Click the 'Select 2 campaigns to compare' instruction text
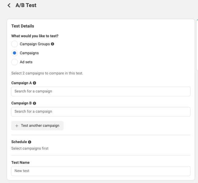This screenshot has width=198, height=183. pyautogui.click(x=47, y=73)
